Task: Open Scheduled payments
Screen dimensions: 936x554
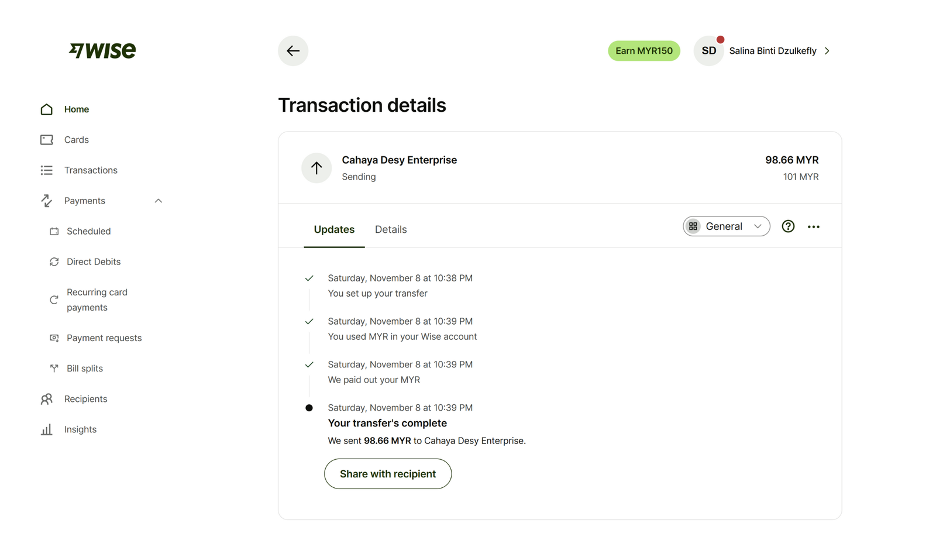Action: [88, 231]
